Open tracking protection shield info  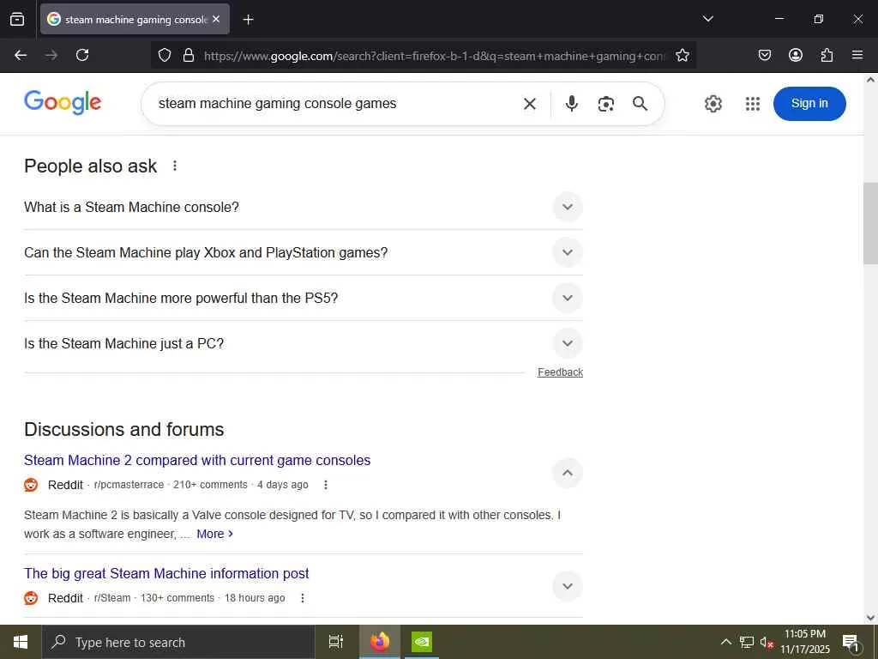(164, 55)
